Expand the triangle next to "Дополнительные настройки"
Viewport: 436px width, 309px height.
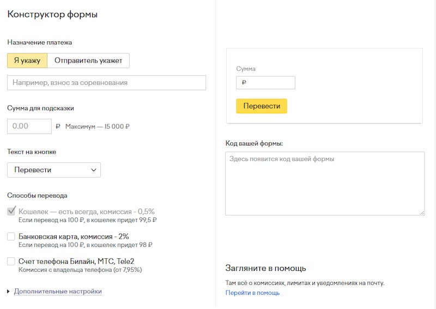point(9,292)
